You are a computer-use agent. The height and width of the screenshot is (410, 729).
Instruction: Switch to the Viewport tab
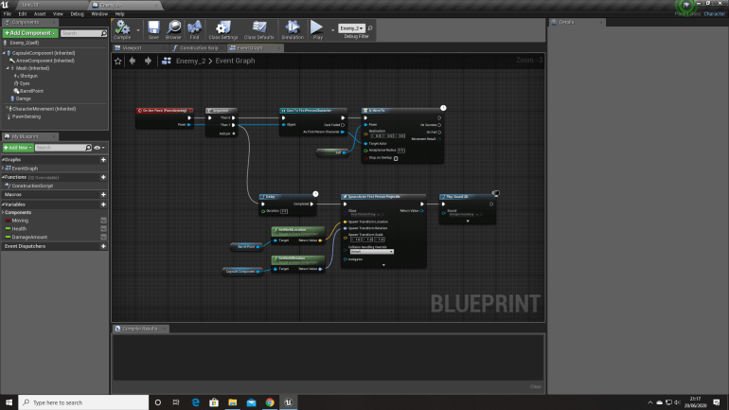[x=132, y=48]
